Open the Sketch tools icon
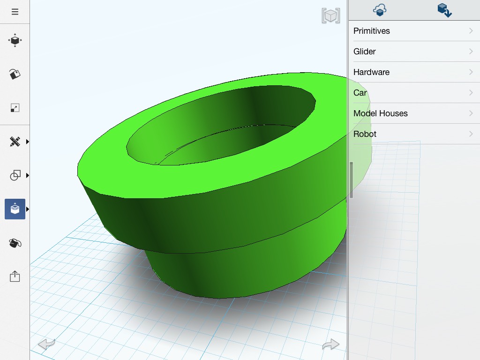Viewport: 480px width, 360px height. click(15, 142)
